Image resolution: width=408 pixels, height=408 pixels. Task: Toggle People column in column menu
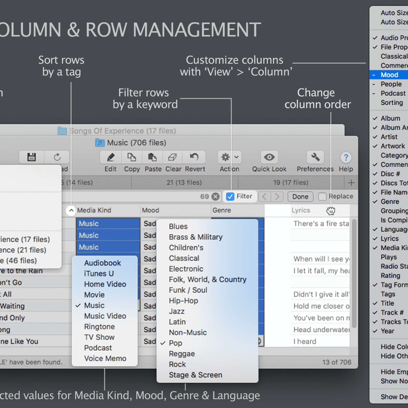(x=389, y=84)
